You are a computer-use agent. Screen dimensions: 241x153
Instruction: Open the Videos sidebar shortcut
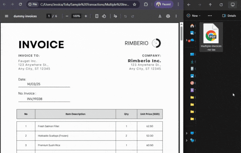(x=192, y=90)
